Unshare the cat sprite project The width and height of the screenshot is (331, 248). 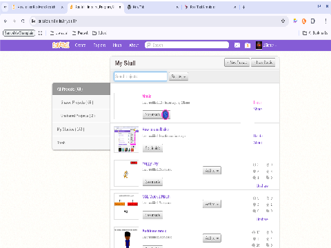[262, 186]
